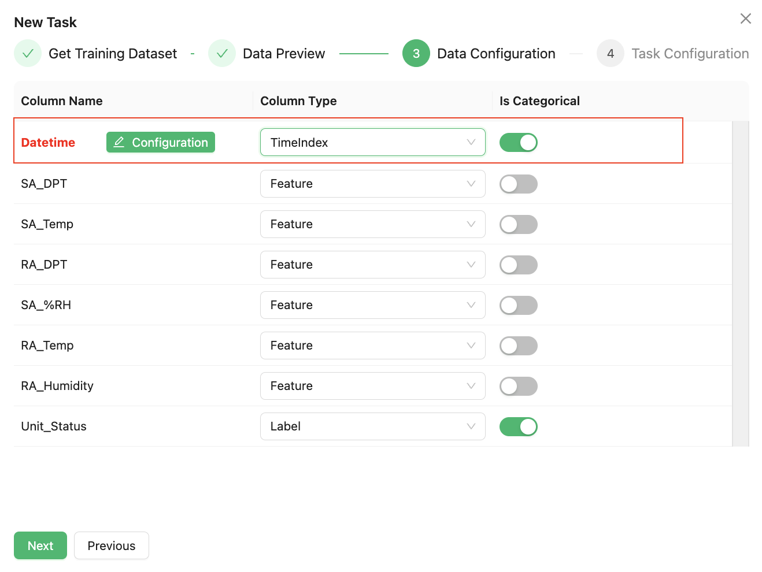The image size is (762, 572).
Task: Click the table's vertical scrollbar
Action: (740, 283)
